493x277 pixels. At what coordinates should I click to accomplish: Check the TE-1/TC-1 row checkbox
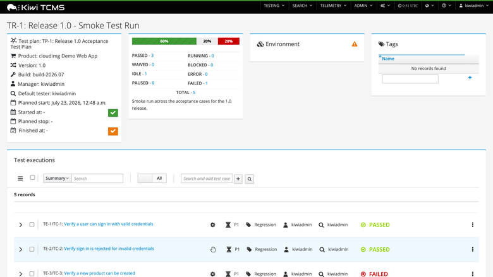32,225
